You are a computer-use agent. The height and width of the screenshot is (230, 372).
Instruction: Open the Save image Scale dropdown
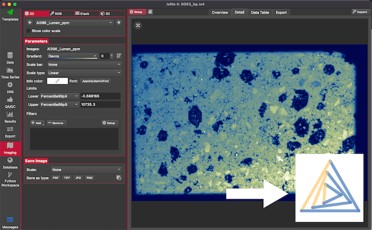coord(87,170)
